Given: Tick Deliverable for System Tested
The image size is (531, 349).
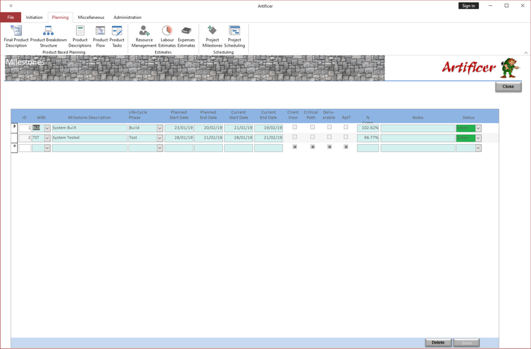Looking at the screenshot, I should coord(329,137).
